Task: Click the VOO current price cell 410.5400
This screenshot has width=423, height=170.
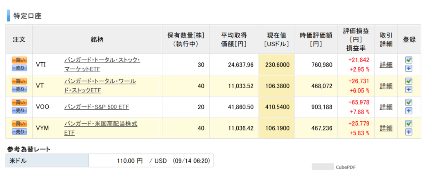Action: (277, 107)
